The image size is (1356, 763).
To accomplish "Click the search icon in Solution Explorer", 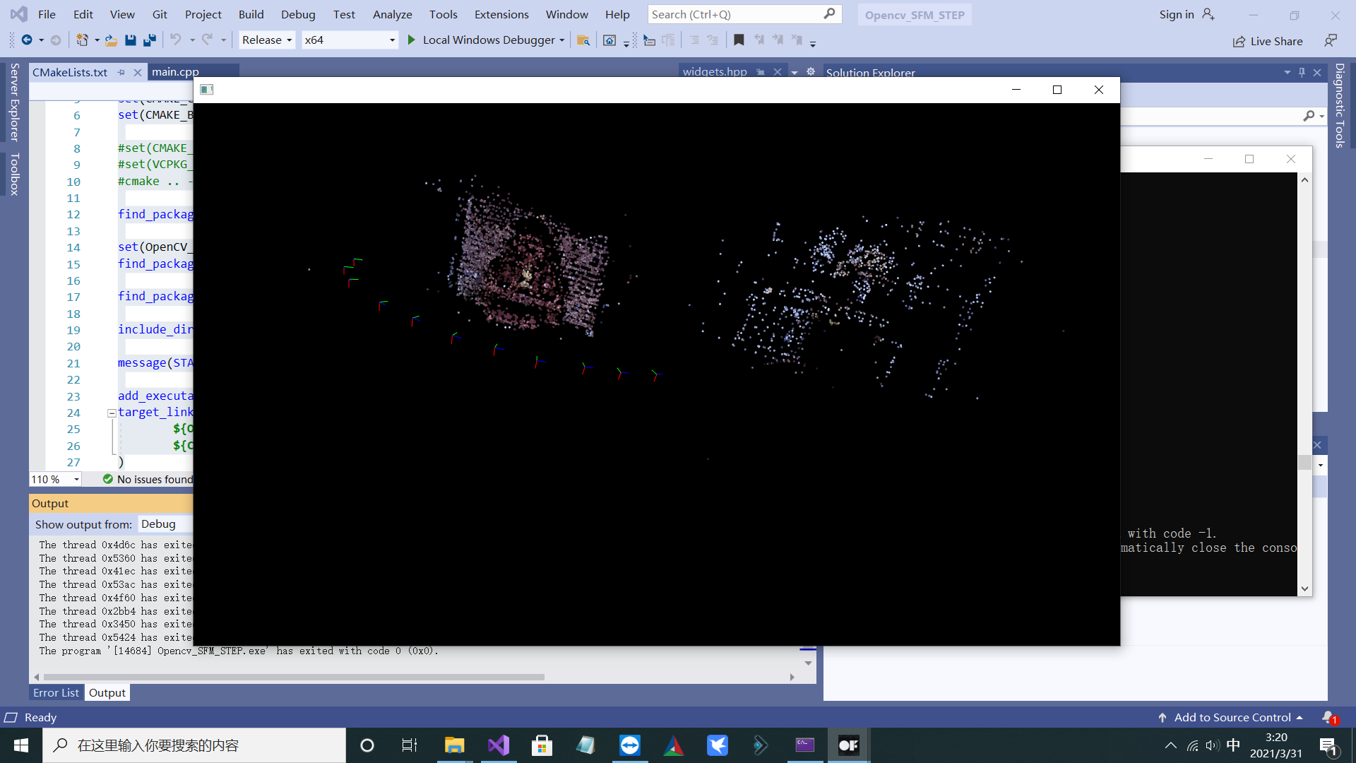I will tap(1310, 115).
